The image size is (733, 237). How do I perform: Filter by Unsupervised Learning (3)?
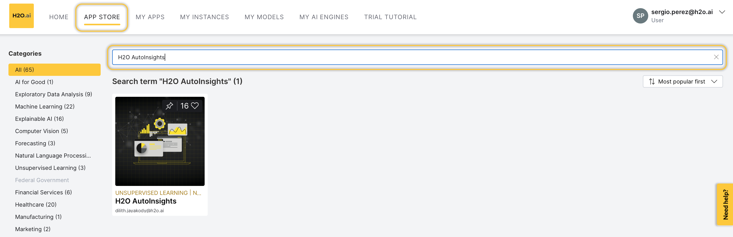click(50, 168)
